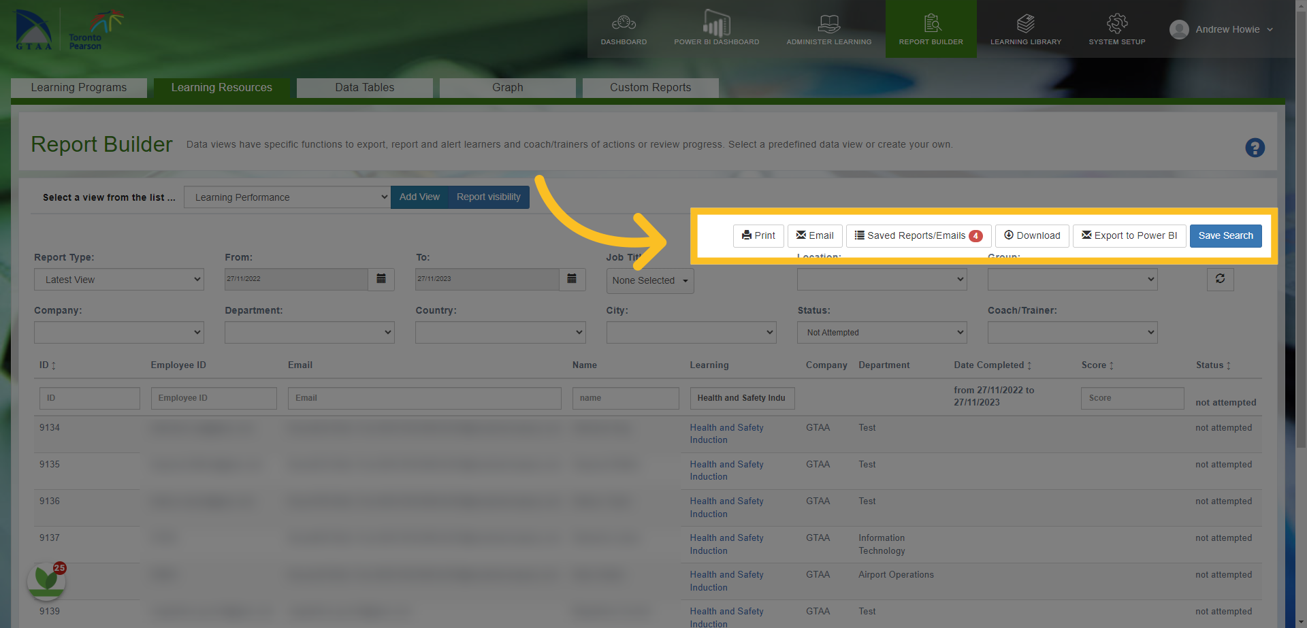Sort by Date Completed column arrows
Viewport: 1307px width, 628px height.
[x=1029, y=365]
